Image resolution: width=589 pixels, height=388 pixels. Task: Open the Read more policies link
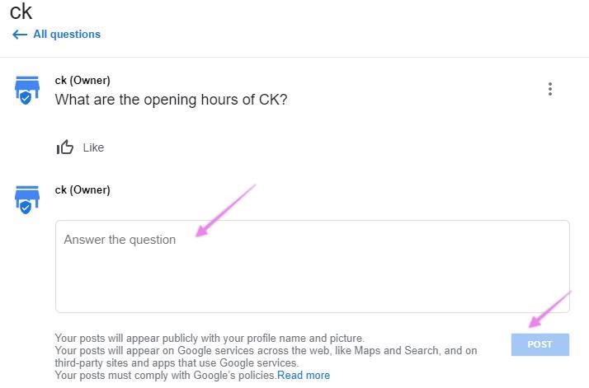click(304, 376)
